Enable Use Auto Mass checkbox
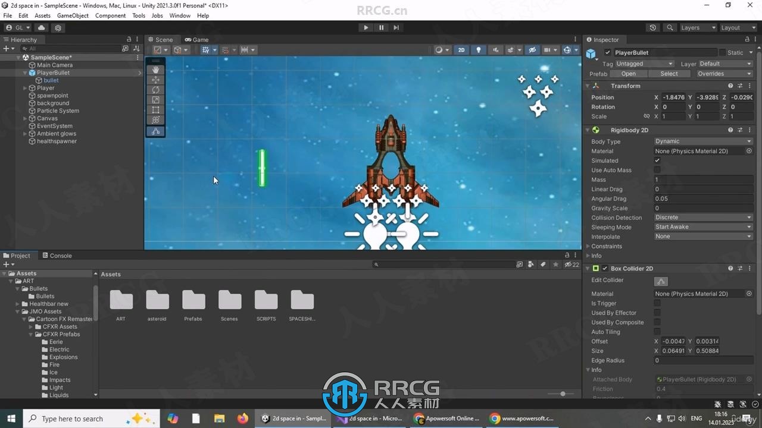 657,170
